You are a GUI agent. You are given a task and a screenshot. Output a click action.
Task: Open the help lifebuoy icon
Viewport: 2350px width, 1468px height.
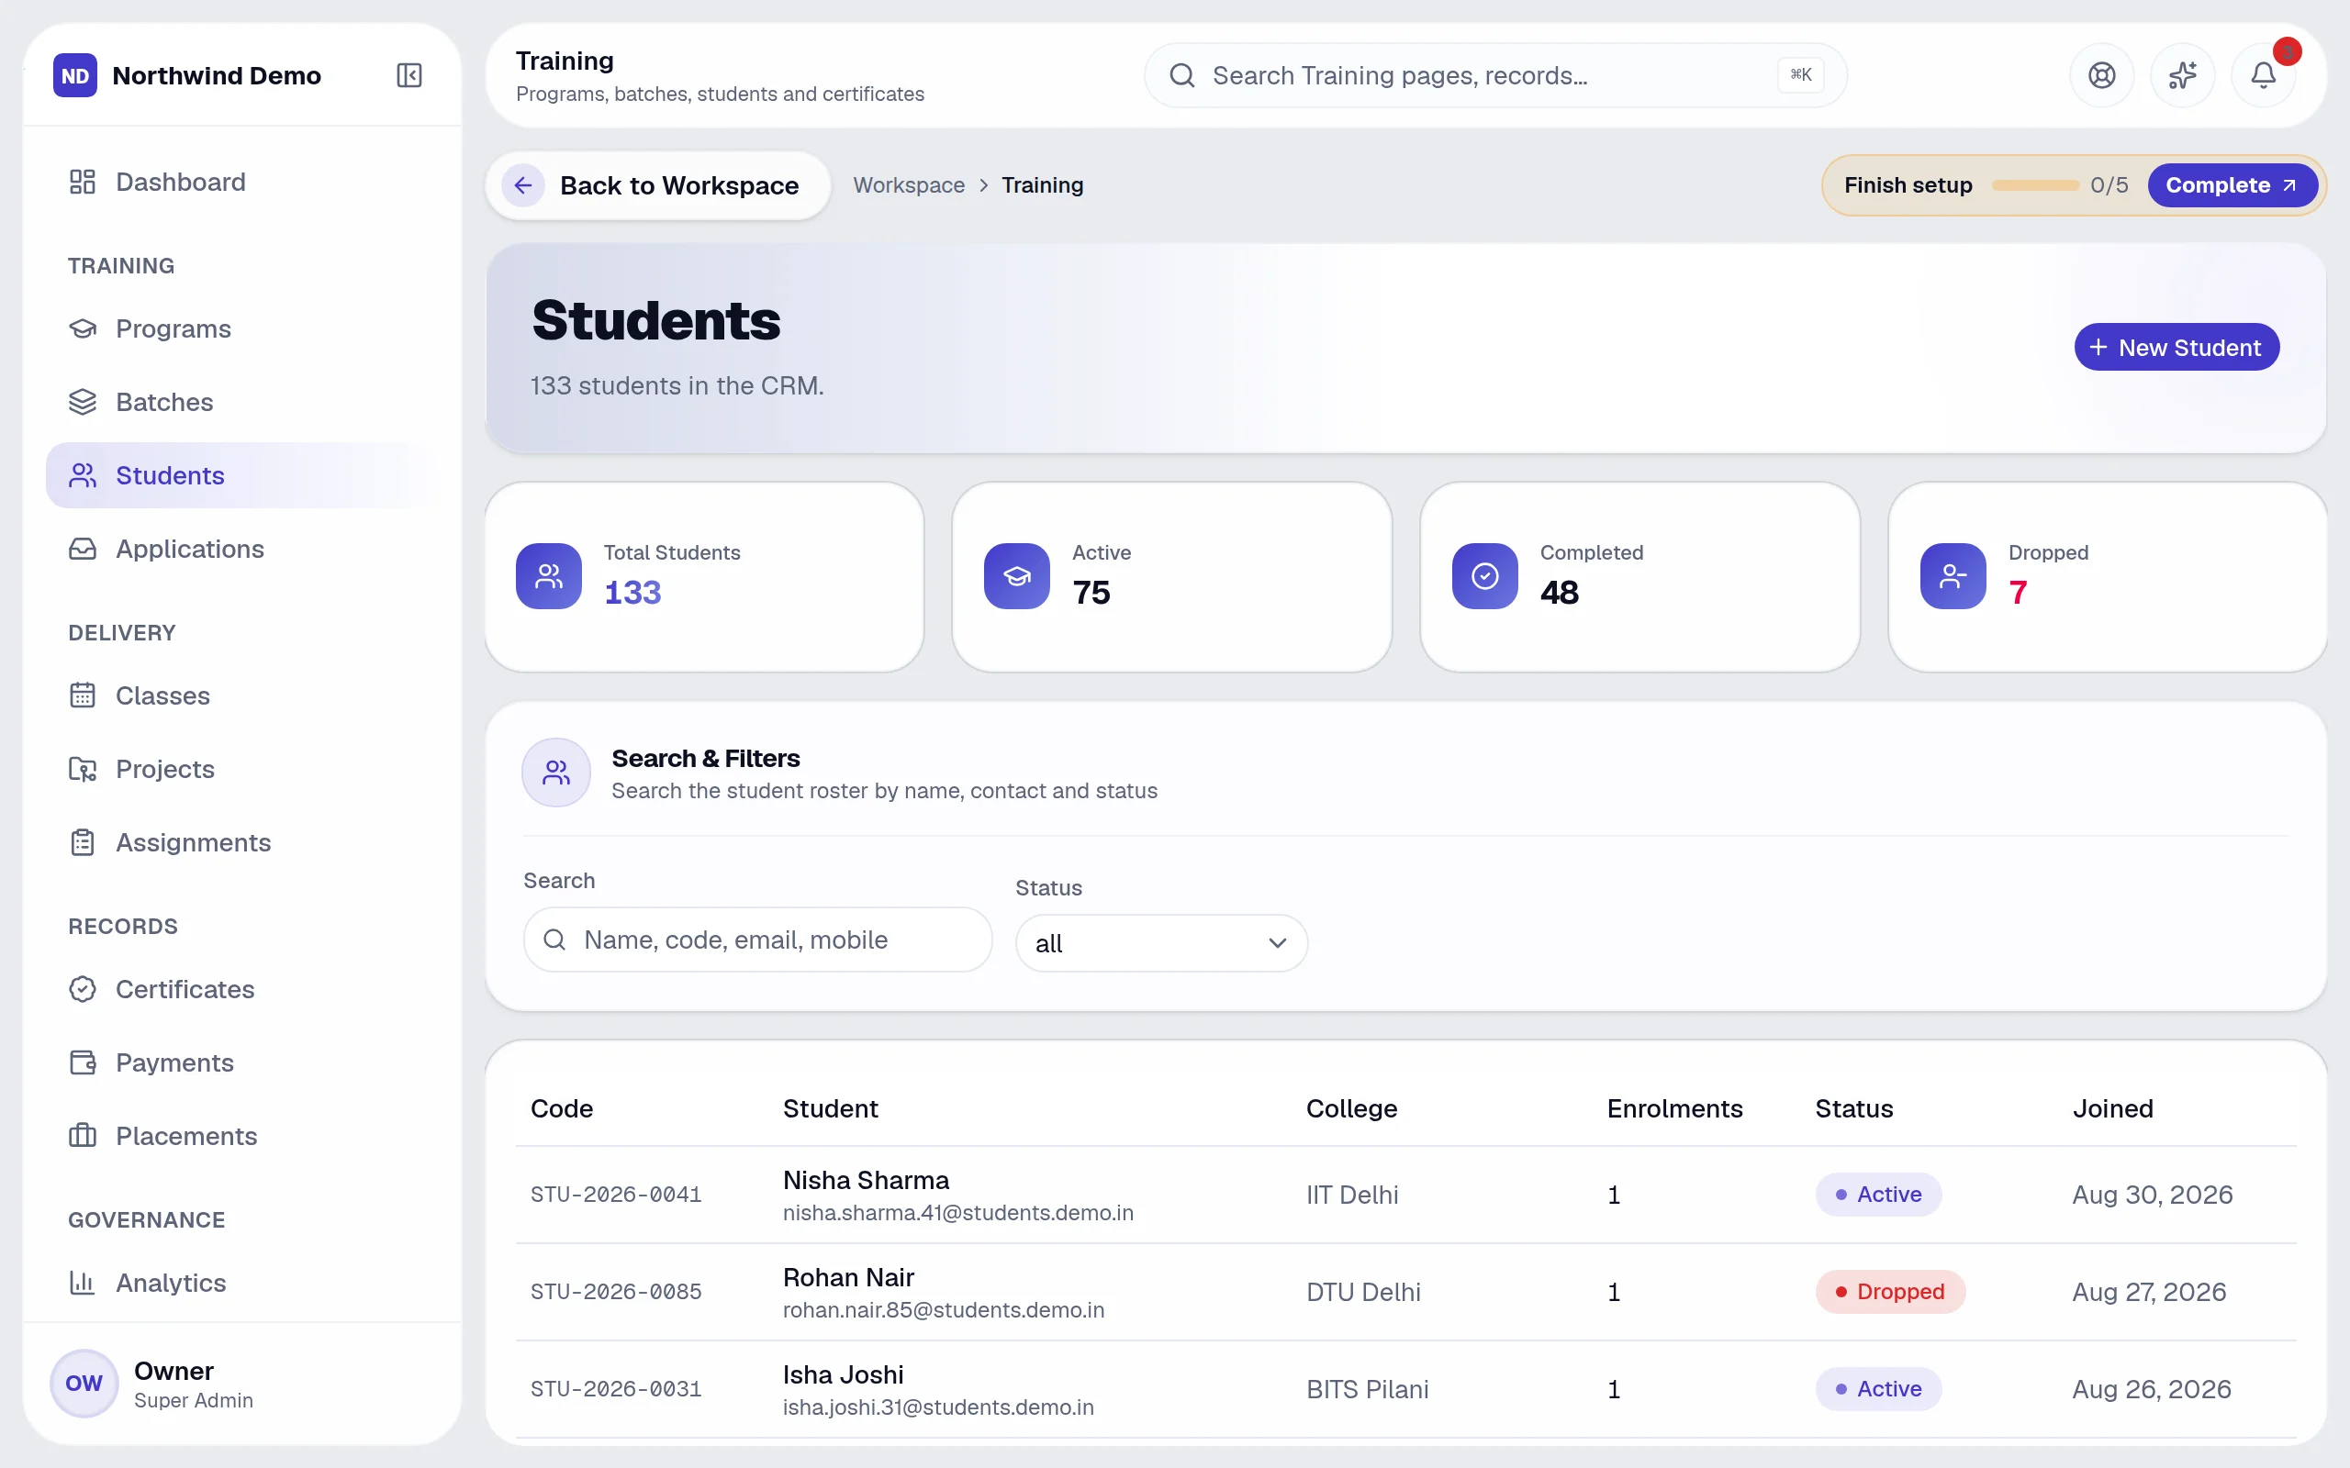click(2101, 74)
